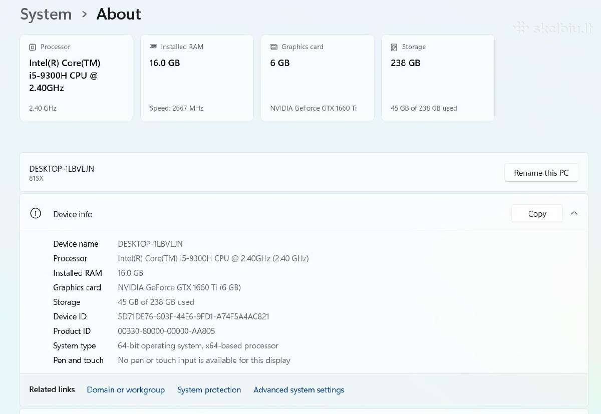Click the Device info circled-i icon

36,214
